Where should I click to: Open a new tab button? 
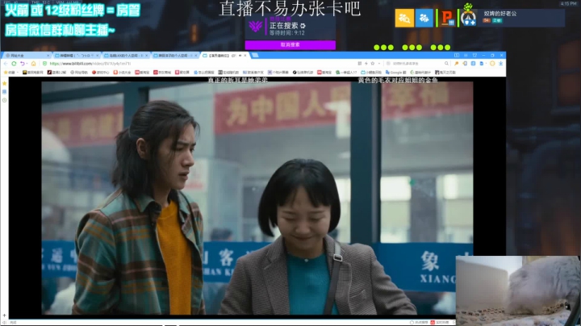[255, 56]
